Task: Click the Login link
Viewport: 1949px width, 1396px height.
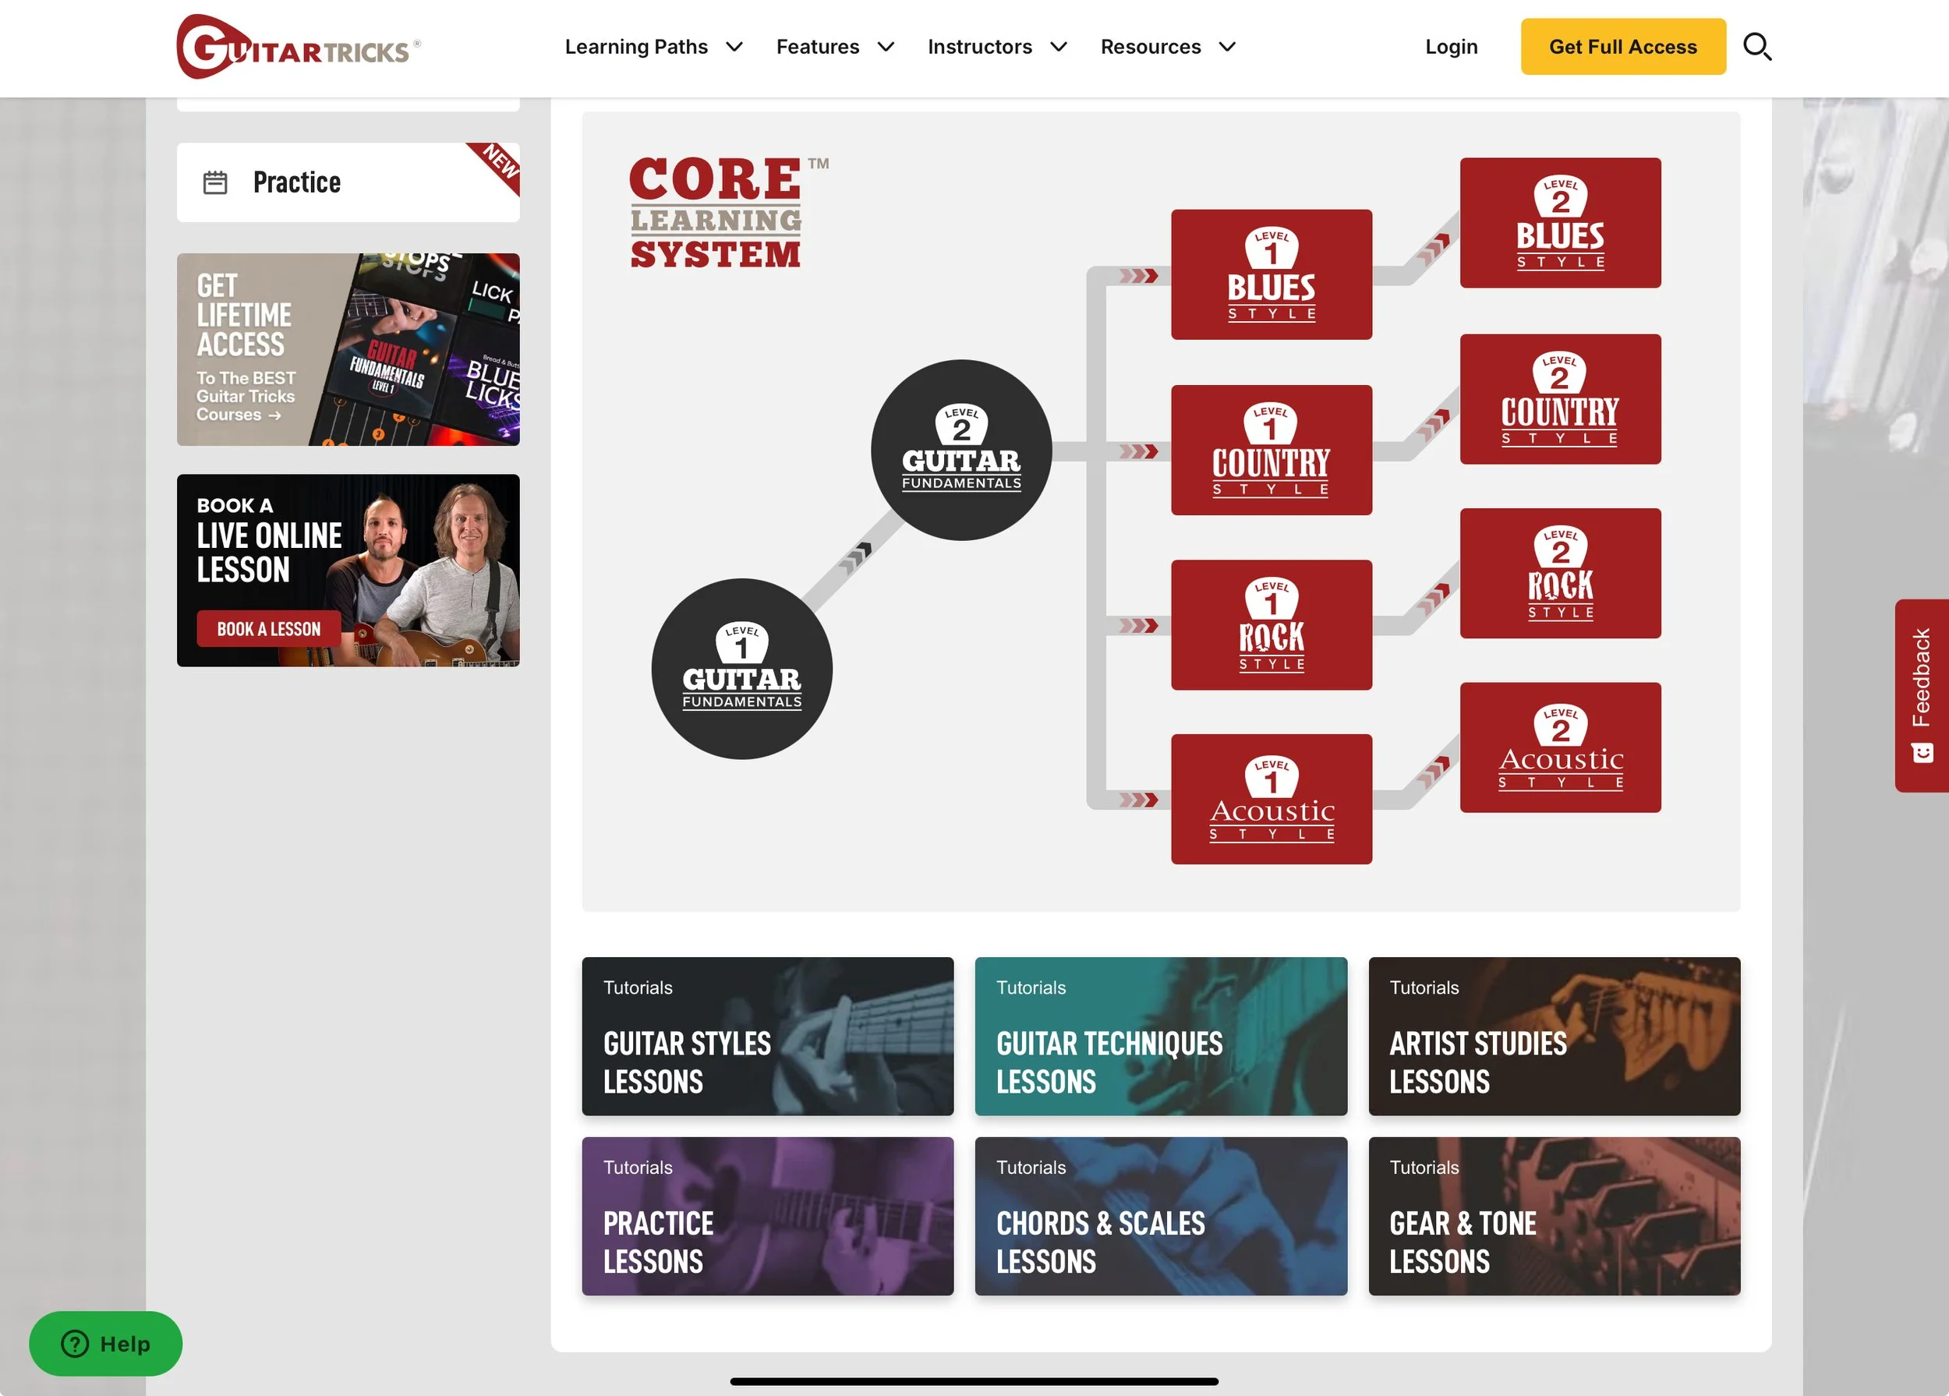Action: (1451, 47)
